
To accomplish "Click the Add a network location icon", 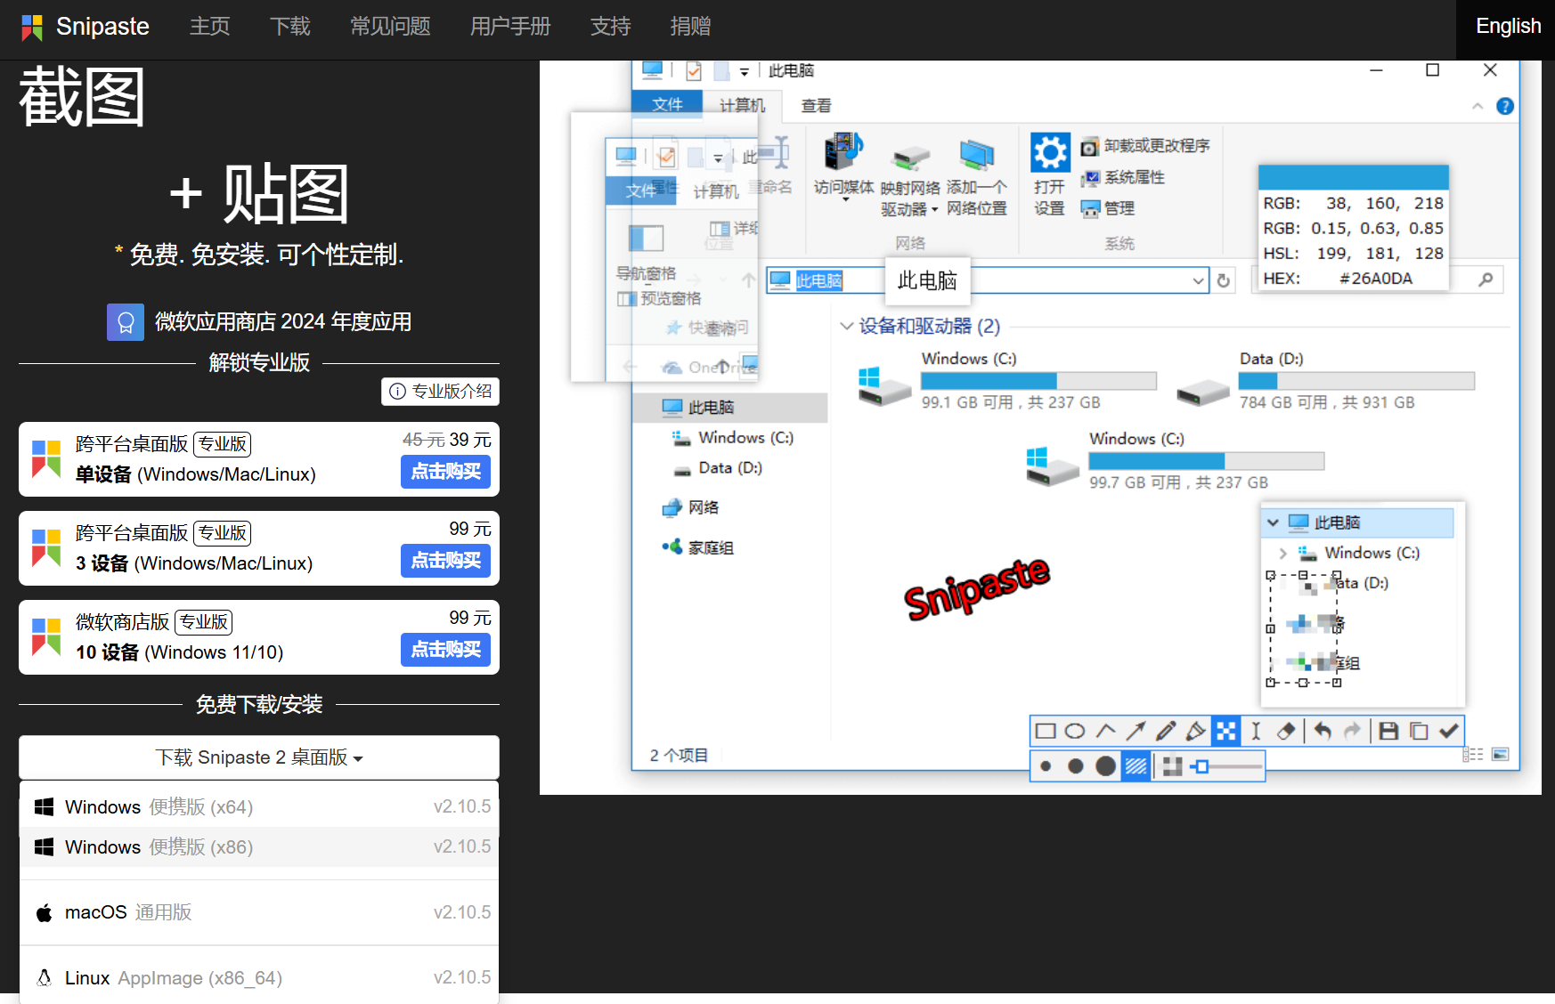I will (976, 154).
